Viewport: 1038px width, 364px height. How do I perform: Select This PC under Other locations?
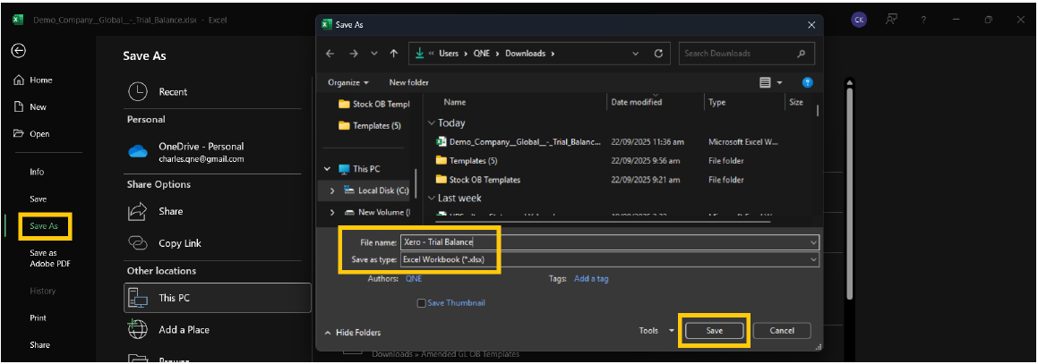coord(217,298)
